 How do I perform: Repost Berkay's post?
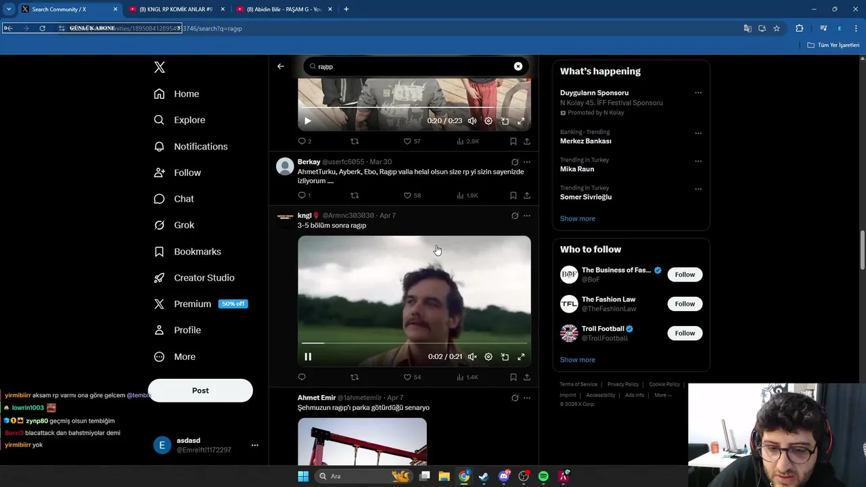coord(355,195)
